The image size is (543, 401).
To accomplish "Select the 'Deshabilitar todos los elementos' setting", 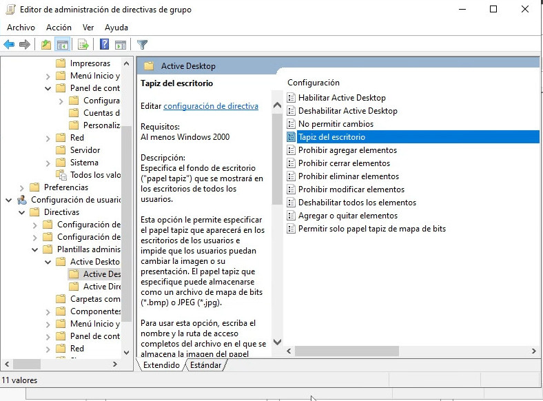I will tap(356, 203).
